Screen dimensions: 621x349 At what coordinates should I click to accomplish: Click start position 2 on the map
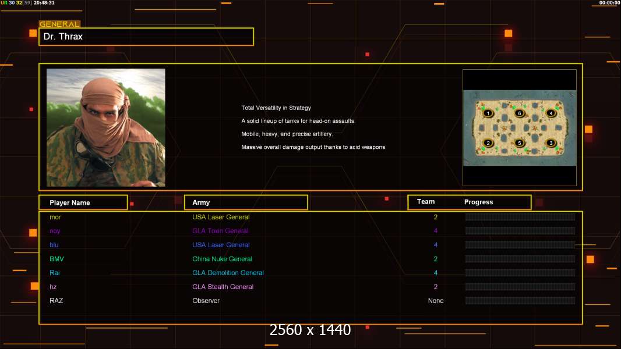[488, 143]
